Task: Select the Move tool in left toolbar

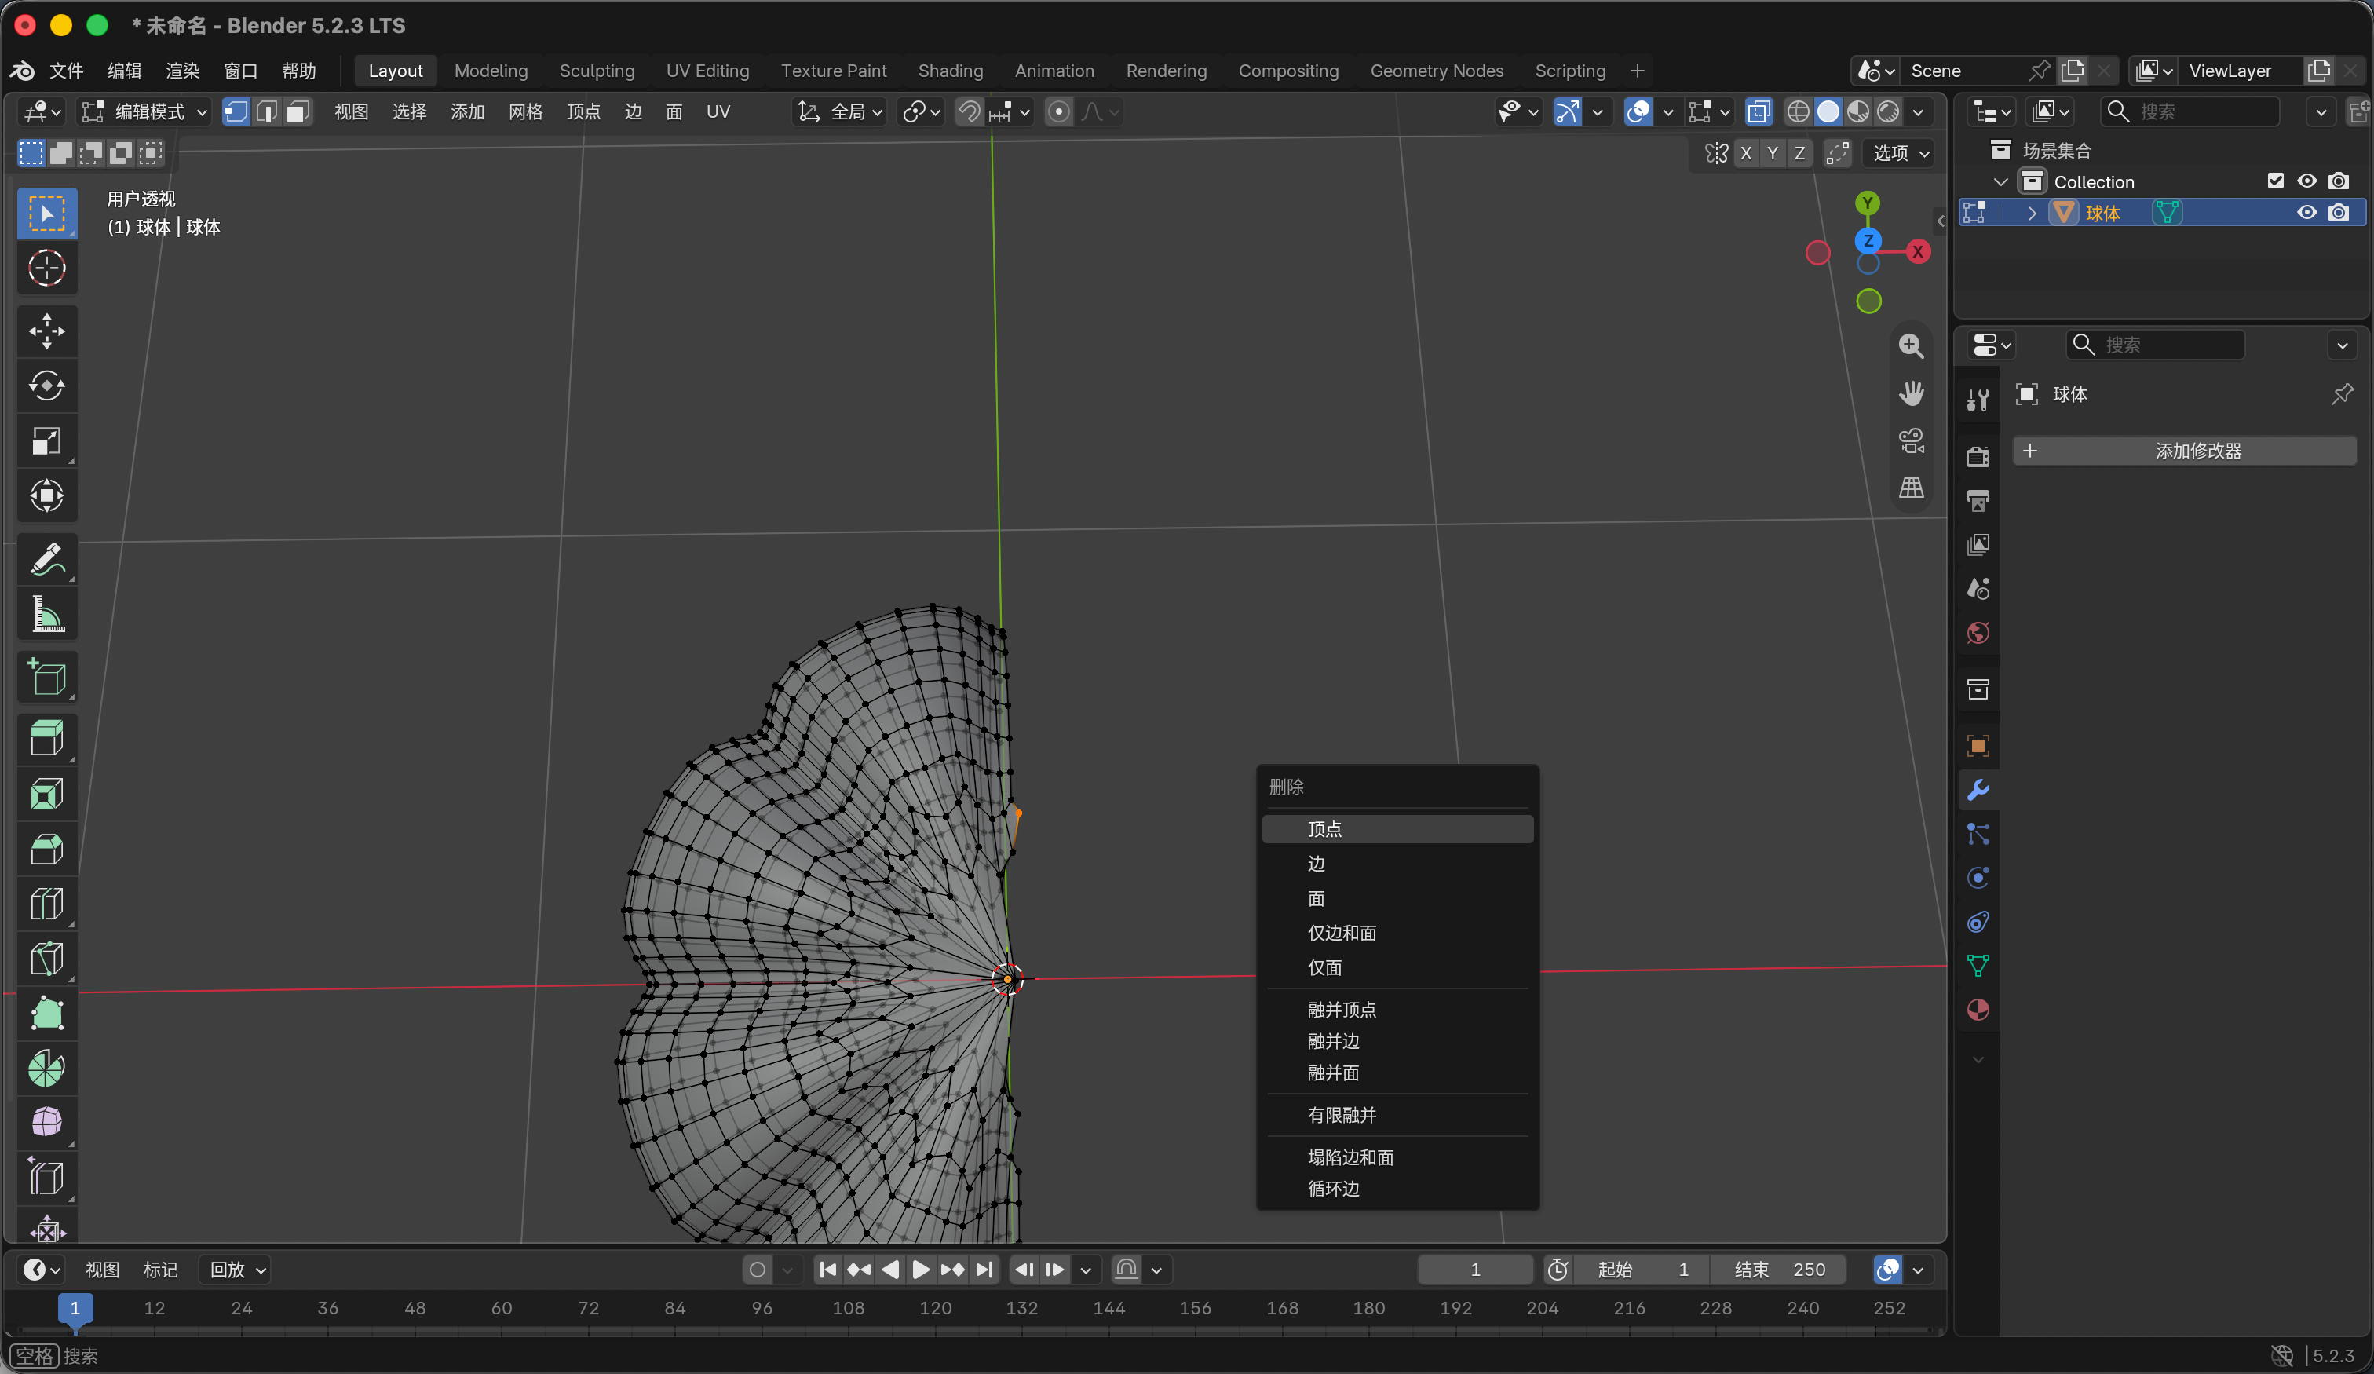Action: coord(47,331)
